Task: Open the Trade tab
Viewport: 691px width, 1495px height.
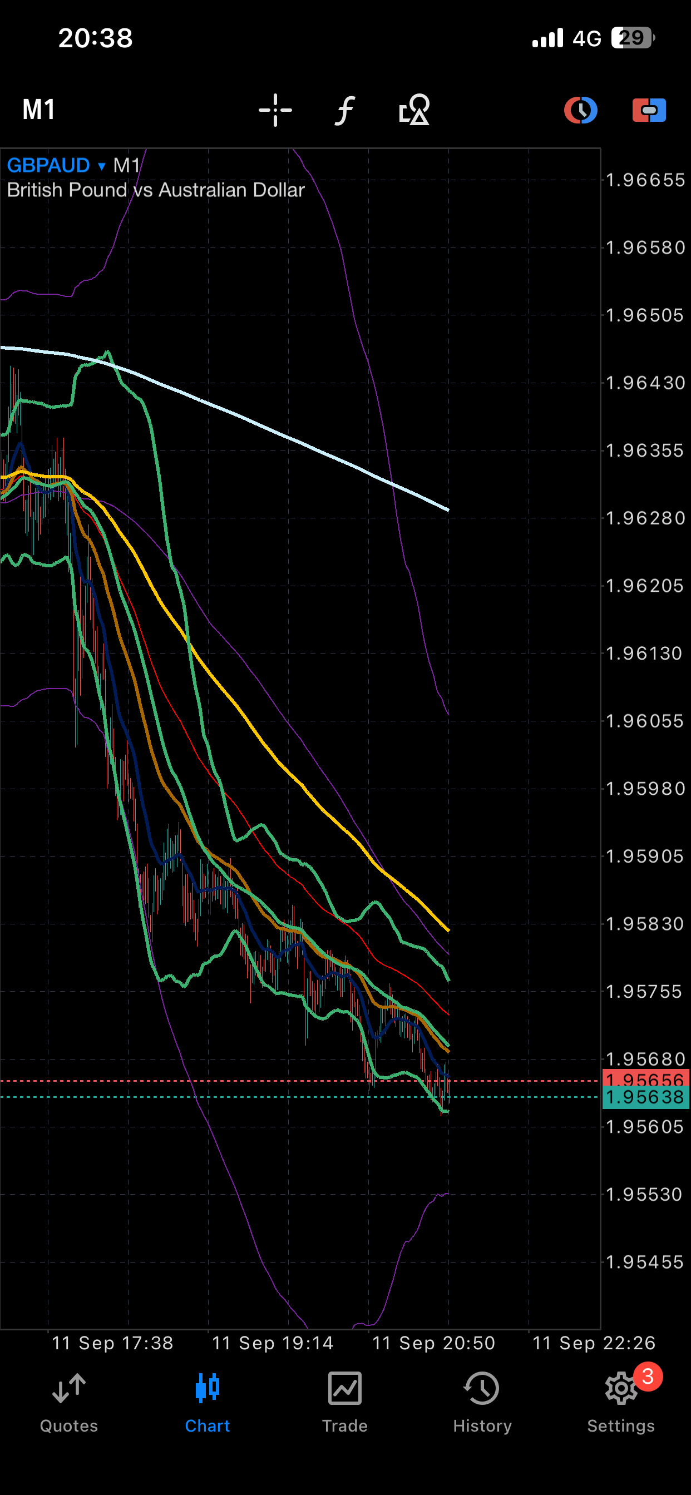Action: click(345, 1402)
